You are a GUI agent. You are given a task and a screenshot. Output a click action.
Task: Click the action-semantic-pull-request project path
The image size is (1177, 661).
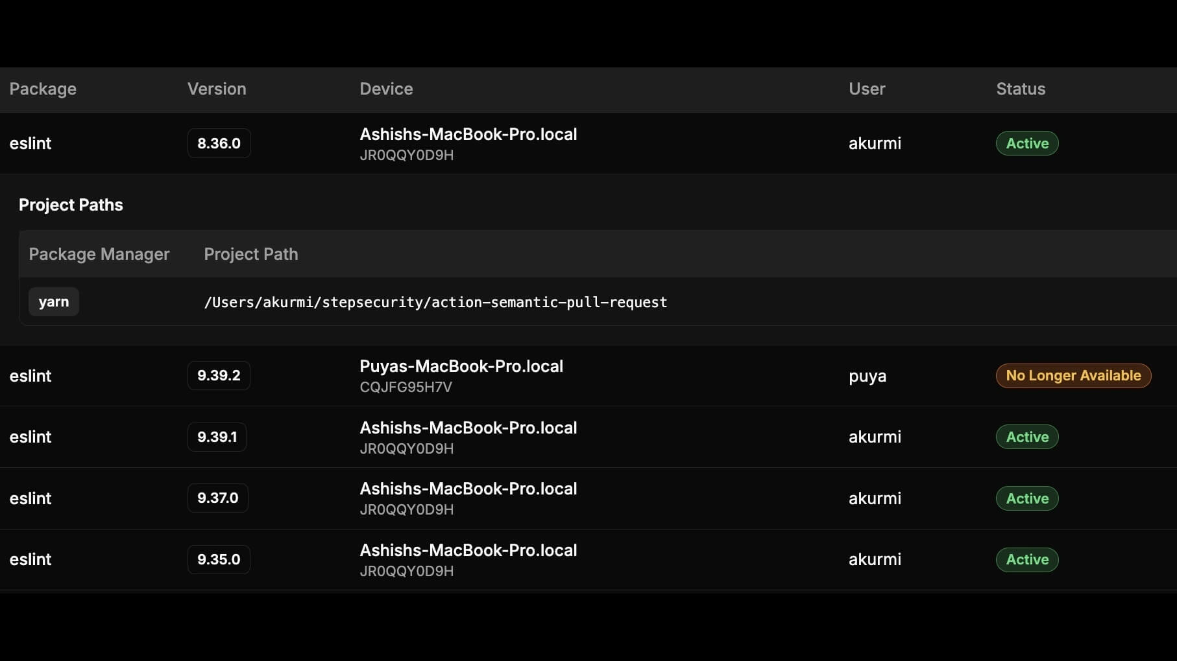(x=435, y=302)
